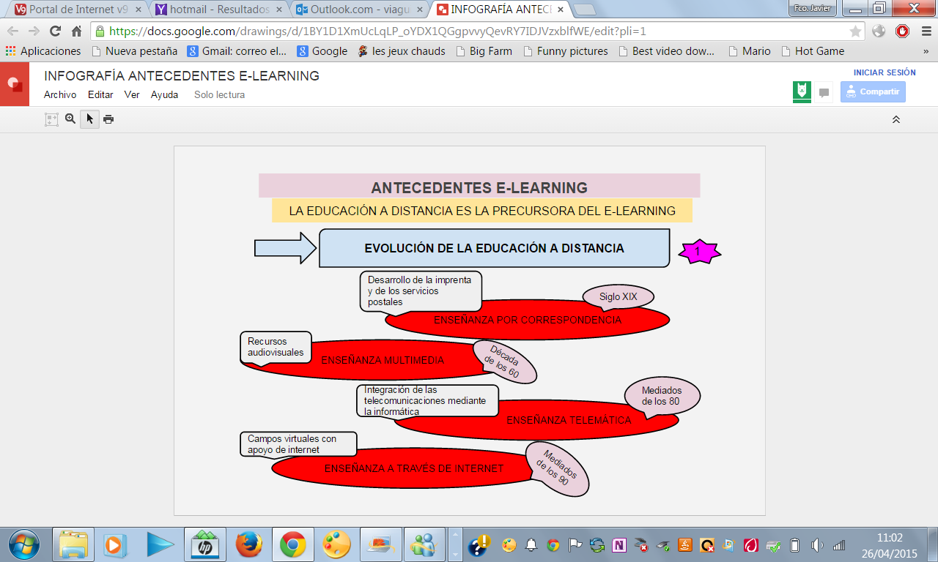
Task: Mute volume via the speaker tray icon
Action: (x=816, y=544)
